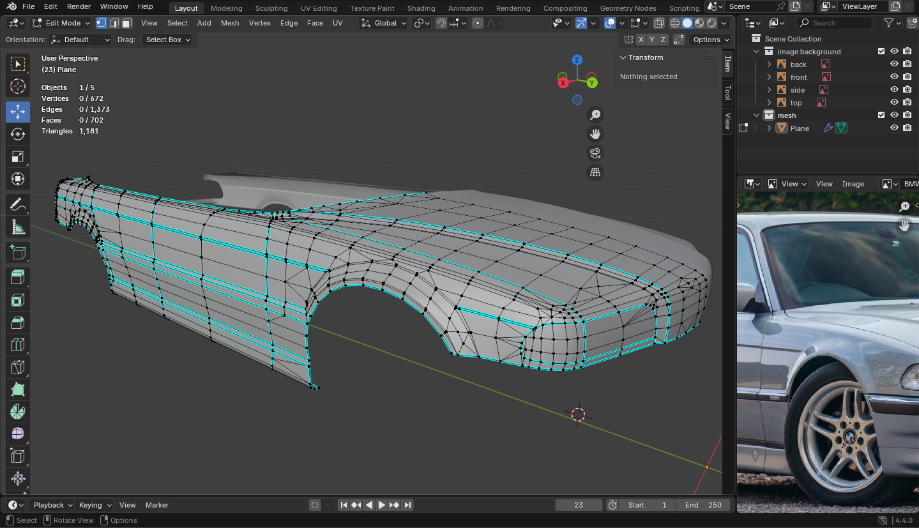
Task: Toggle X-ray display in the viewport header
Action: point(659,23)
